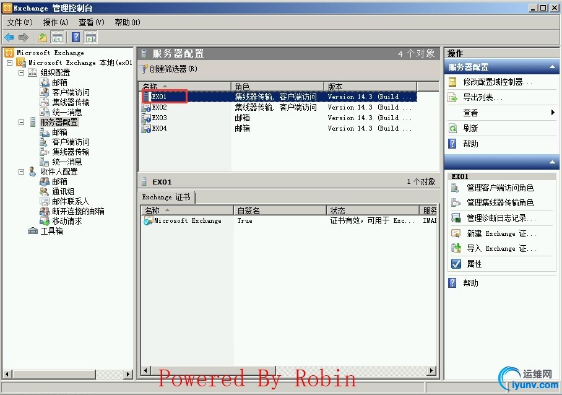Viewport: 562px width, 395px height.
Task: Sort certificates by 自签名 column
Action: point(280,211)
